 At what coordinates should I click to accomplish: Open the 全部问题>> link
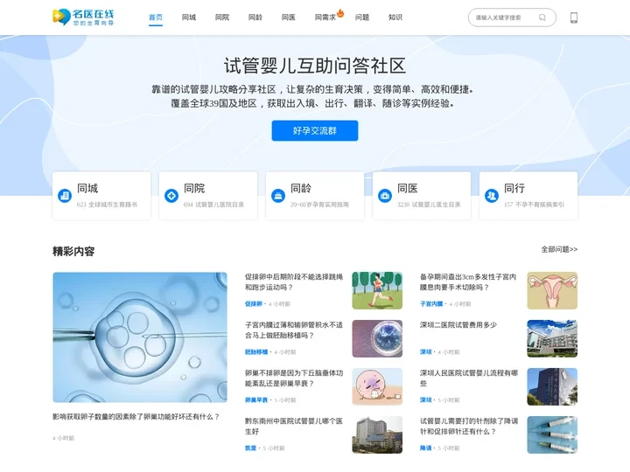point(559,249)
